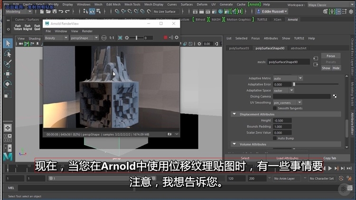Activate the Move tool in the toolbox

point(8,74)
